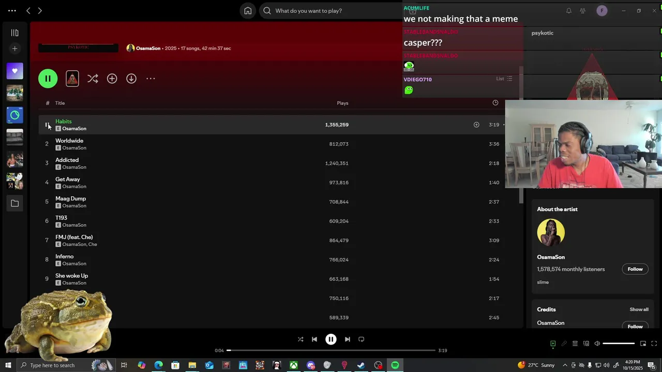Image resolution: width=662 pixels, height=372 pixels.
Task: Open the profile menu with F avatar
Action: click(601, 10)
